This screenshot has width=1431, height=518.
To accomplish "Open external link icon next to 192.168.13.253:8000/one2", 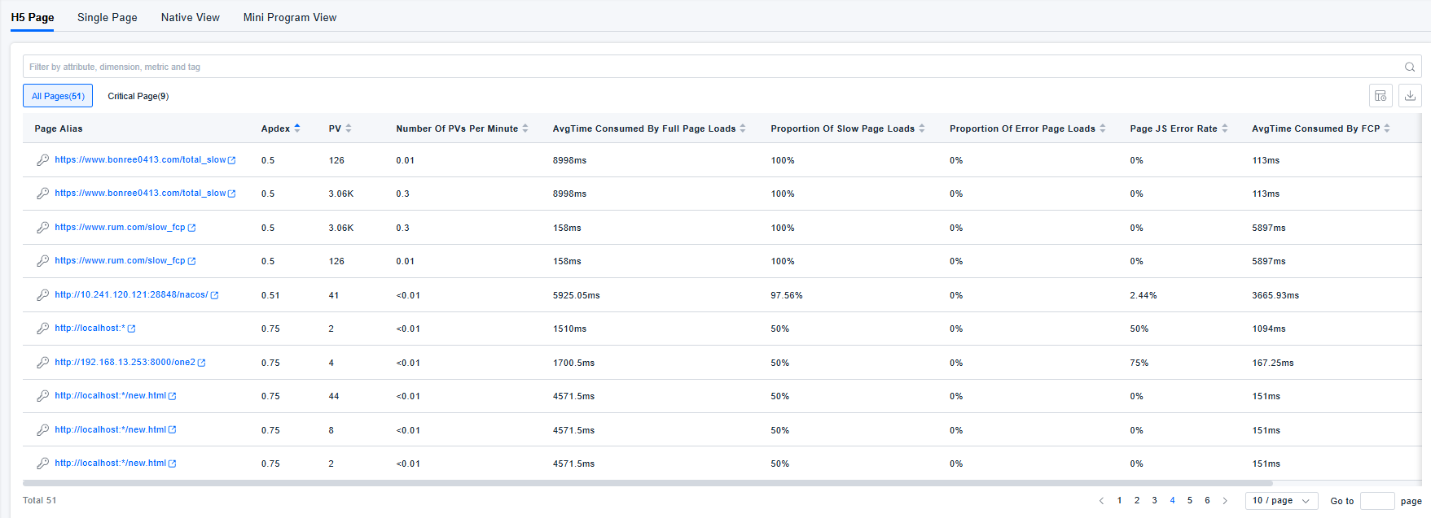I will point(202,363).
